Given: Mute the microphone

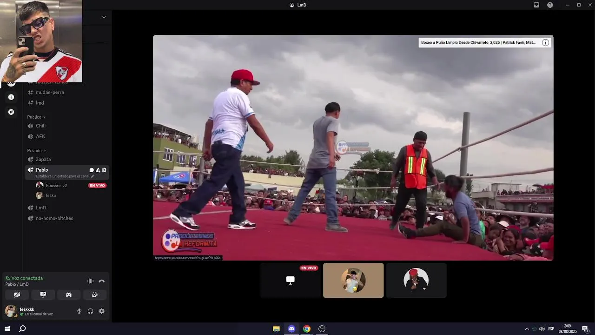Looking at the screenshot, I should tap(79, 311).
